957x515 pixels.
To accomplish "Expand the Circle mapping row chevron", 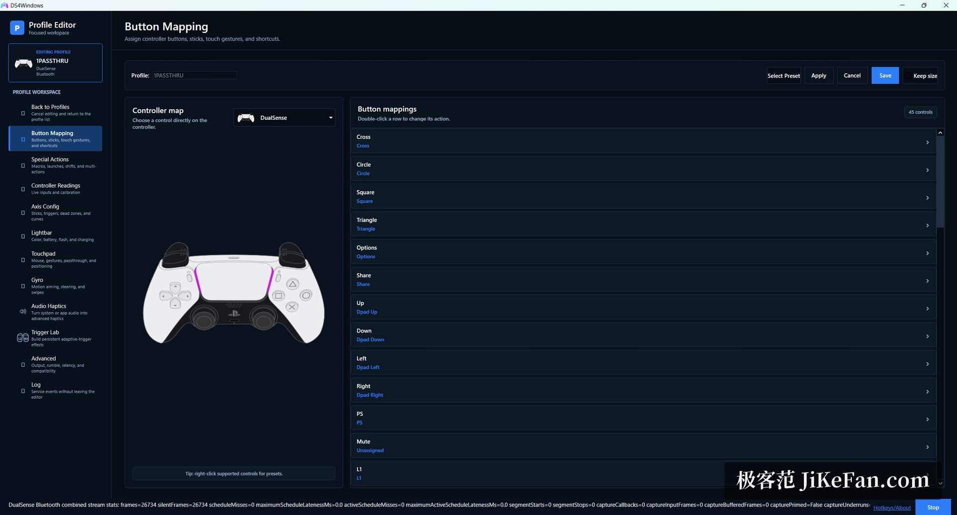I will click(x=928, y=170).
